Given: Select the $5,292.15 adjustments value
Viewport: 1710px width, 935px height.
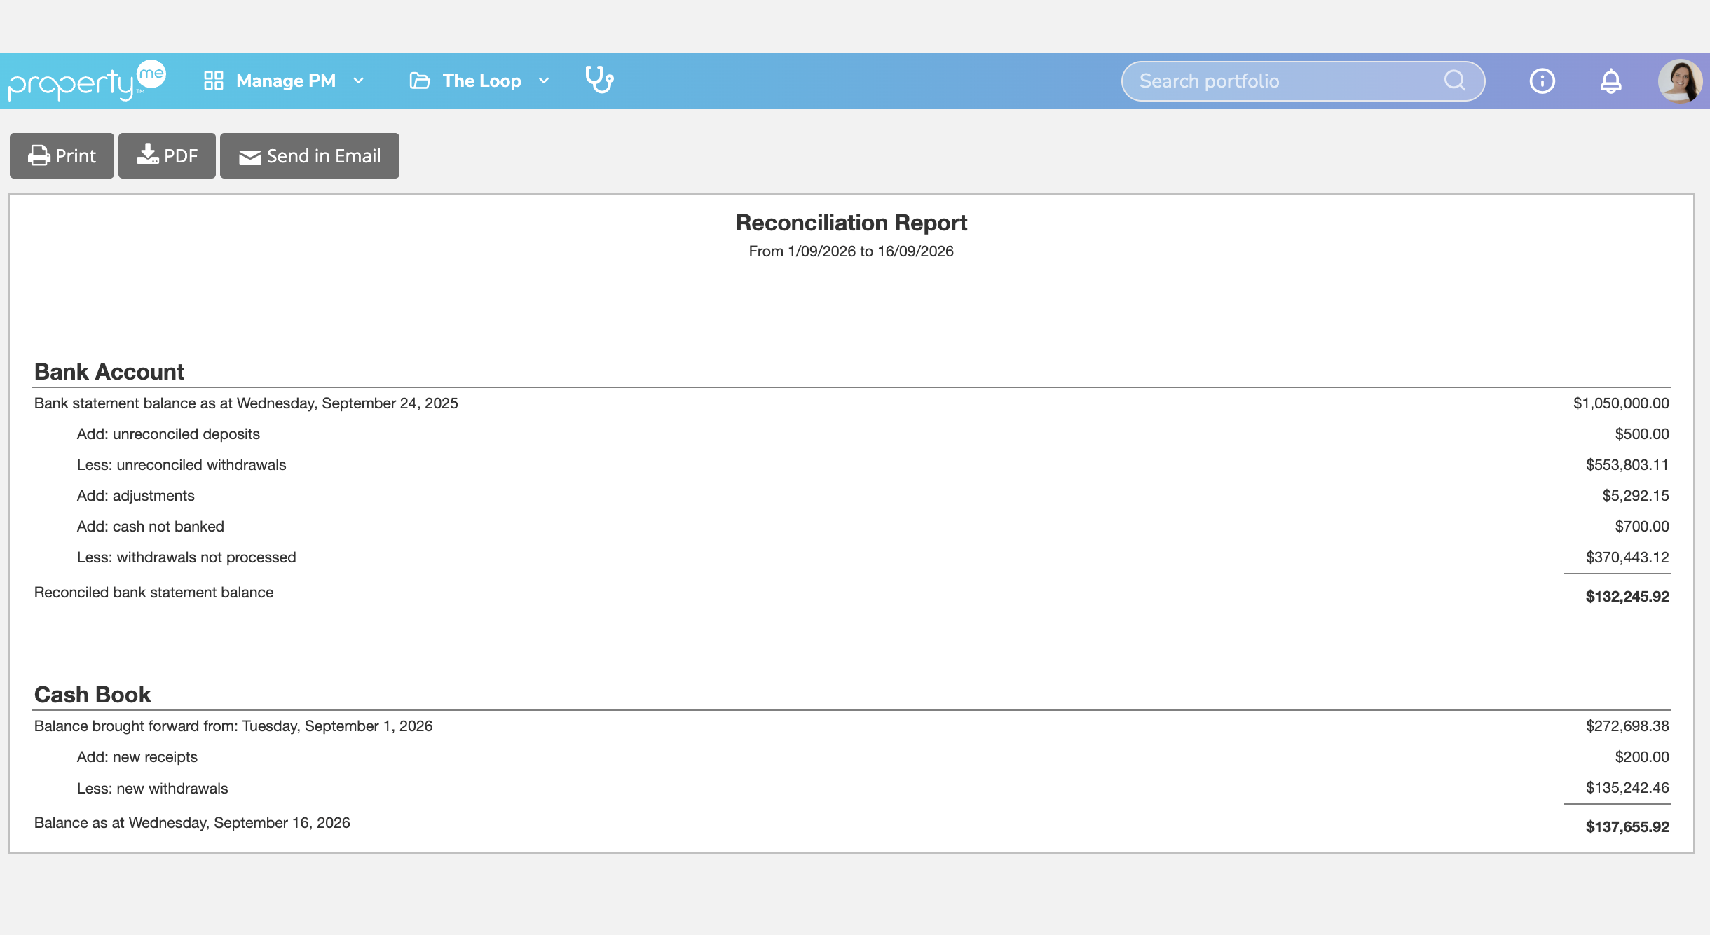Looking at the screenshot, I should tap(1636, 496).
